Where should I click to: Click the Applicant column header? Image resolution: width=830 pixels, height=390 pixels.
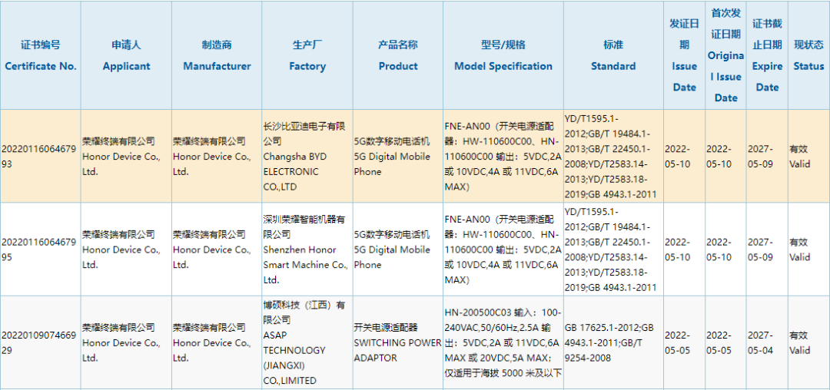(x=126, y=55)
